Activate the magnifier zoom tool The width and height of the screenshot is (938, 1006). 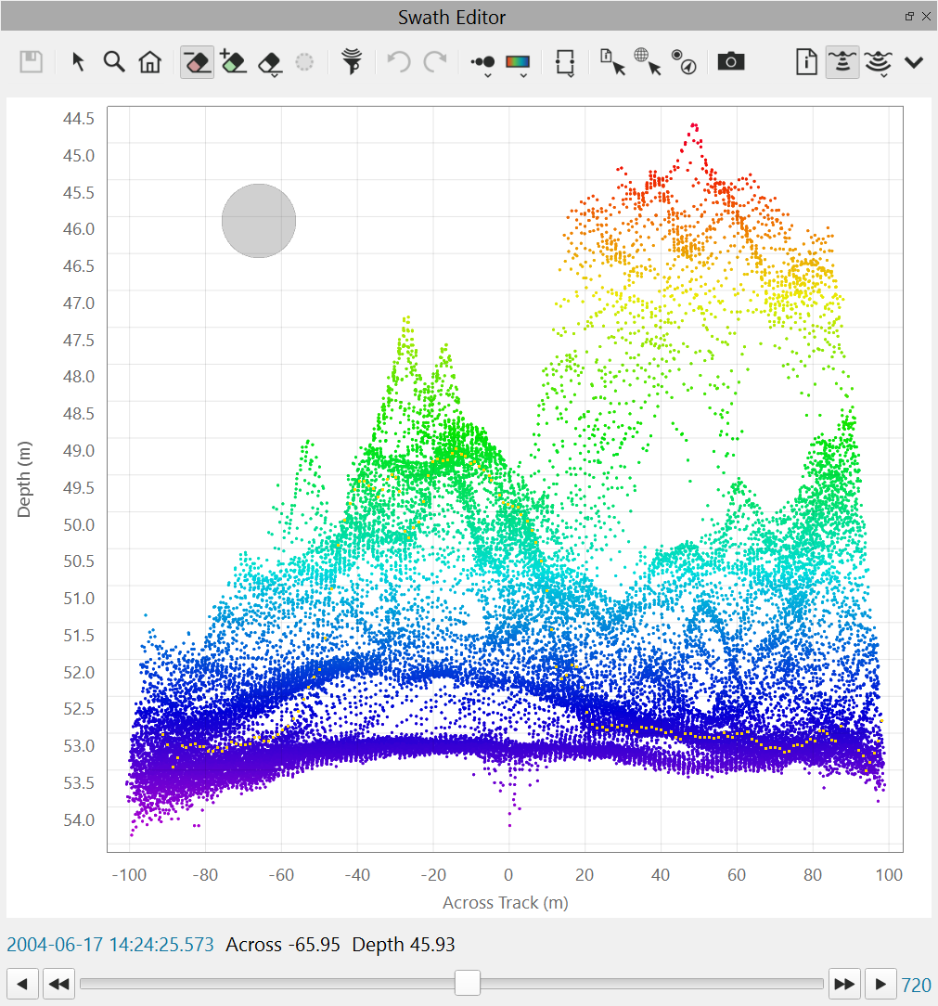pyautogui.click(x=114, y=62)
